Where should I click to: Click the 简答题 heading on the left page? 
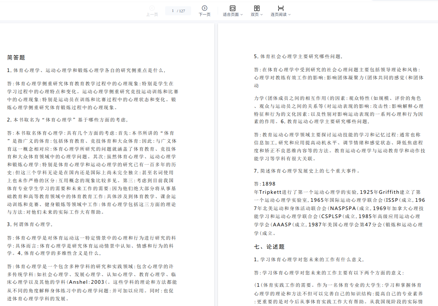16,57
